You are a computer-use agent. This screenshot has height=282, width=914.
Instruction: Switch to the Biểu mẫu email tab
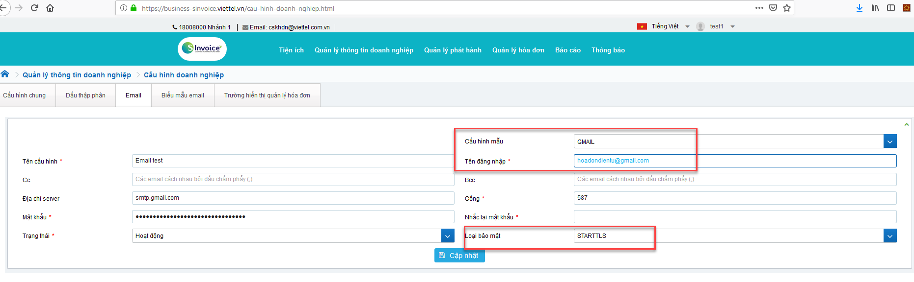pyautogui.click(x=183, y=95)
